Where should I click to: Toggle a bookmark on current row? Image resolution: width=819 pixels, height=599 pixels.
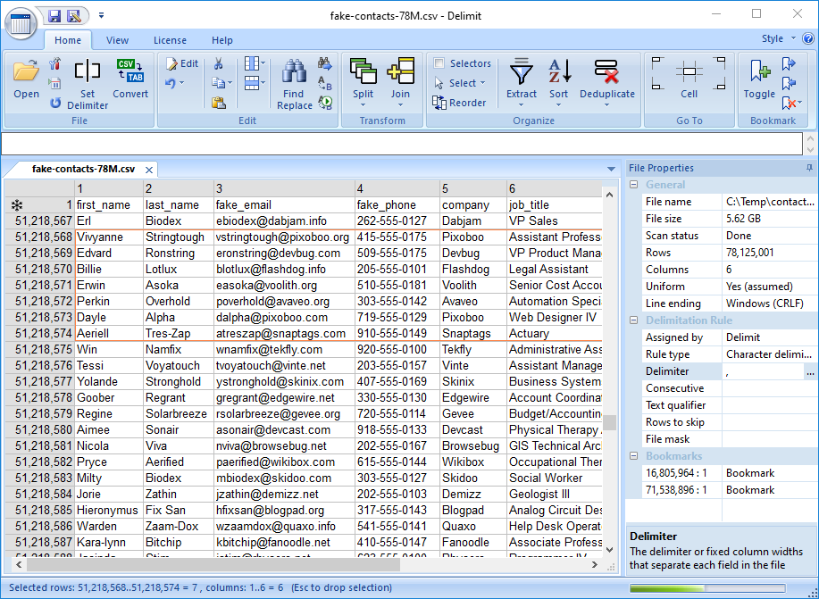(758, 80)
